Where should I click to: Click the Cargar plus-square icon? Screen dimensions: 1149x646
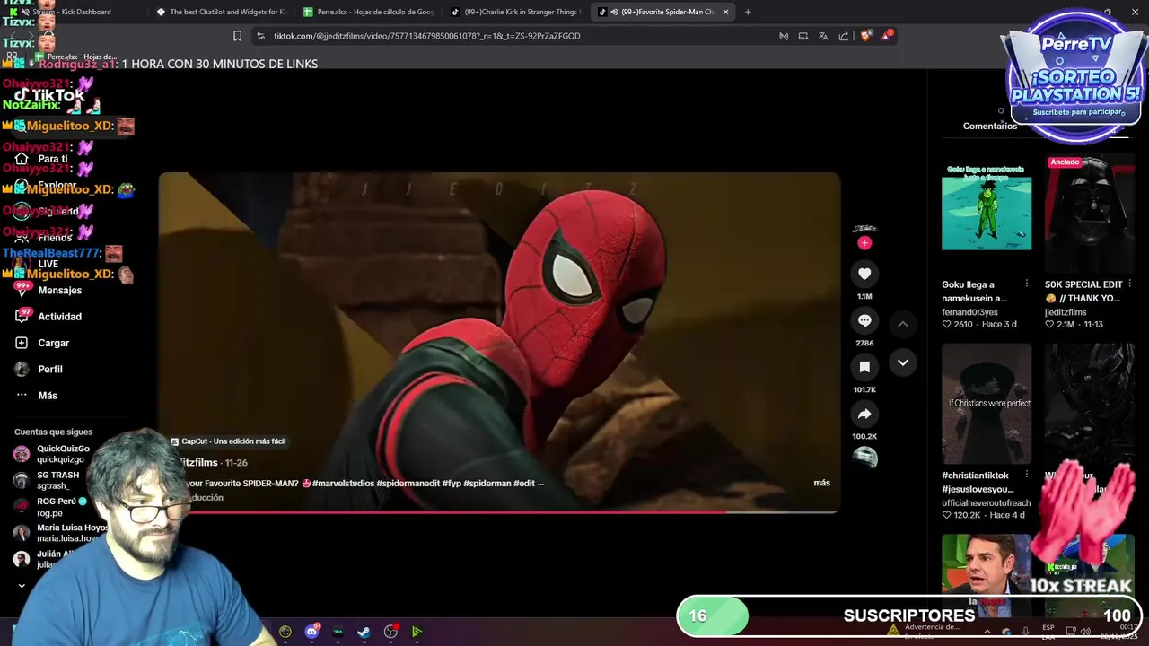click(x=22, y=343)
